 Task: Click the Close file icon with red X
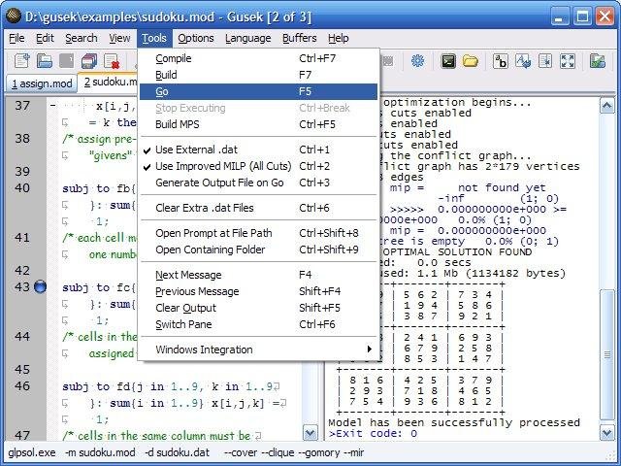tap(112, 61)
